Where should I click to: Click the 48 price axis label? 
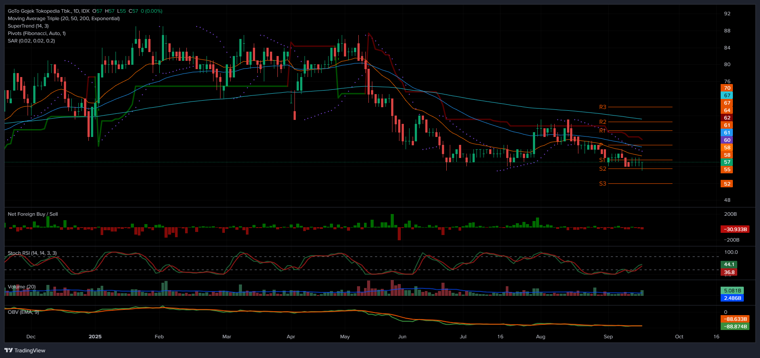727,200
